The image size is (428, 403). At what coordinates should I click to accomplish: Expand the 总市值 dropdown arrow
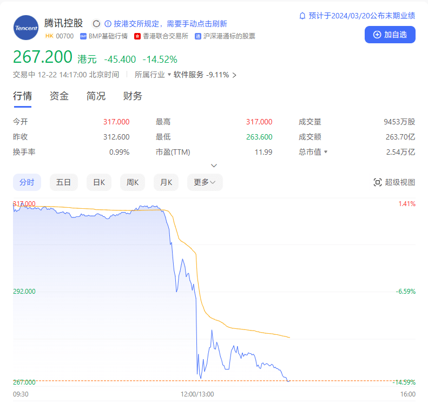(x=326, y=152)
